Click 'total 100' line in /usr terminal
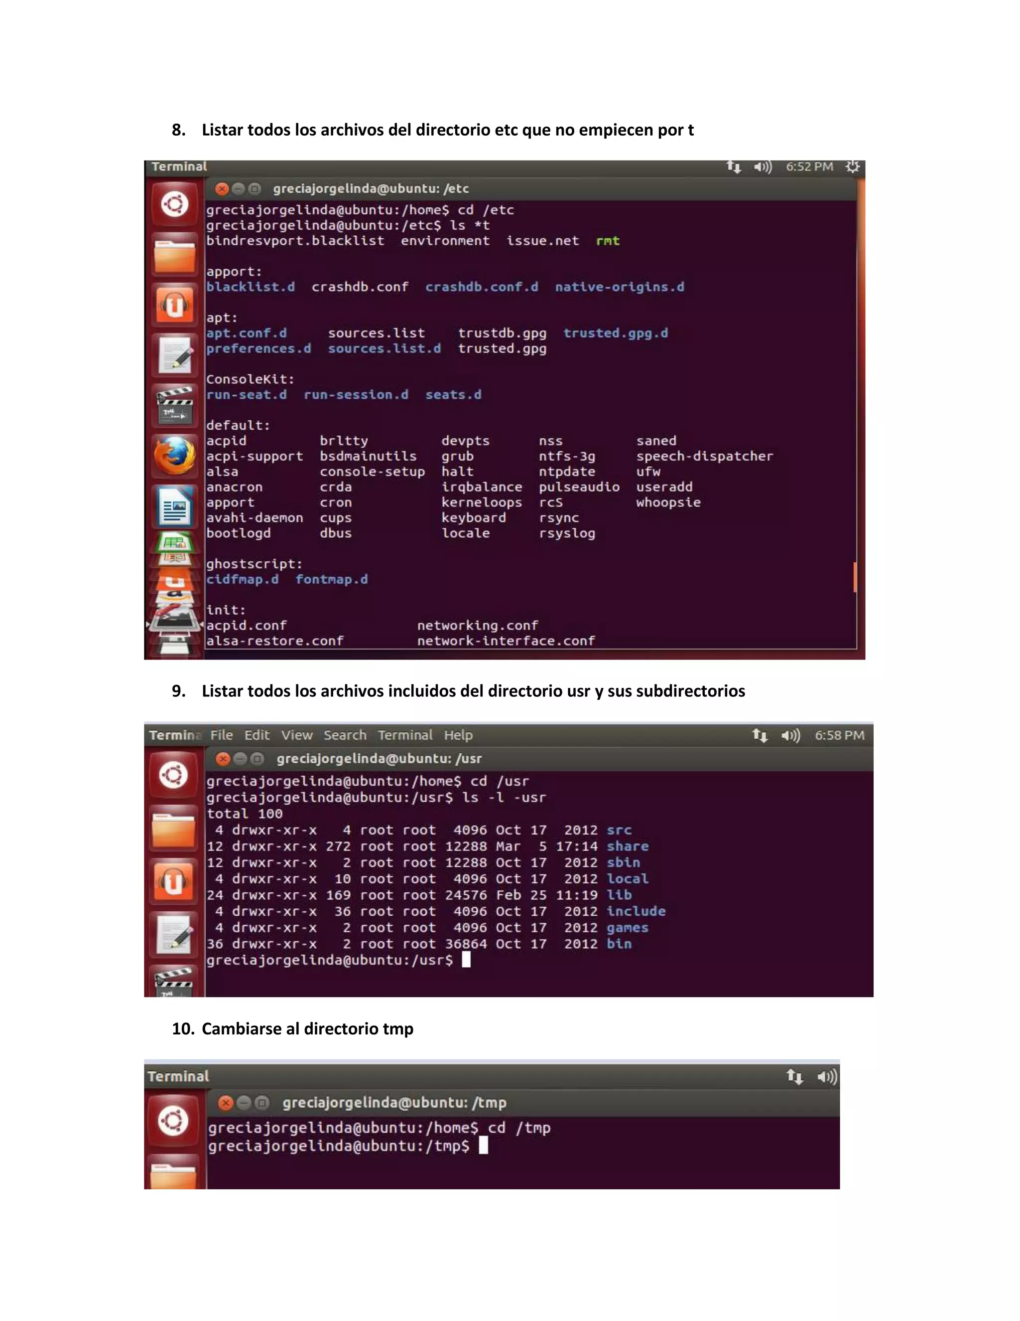Image resolution: width=1020 pixels, height=1321 pixels. [245, 814]
